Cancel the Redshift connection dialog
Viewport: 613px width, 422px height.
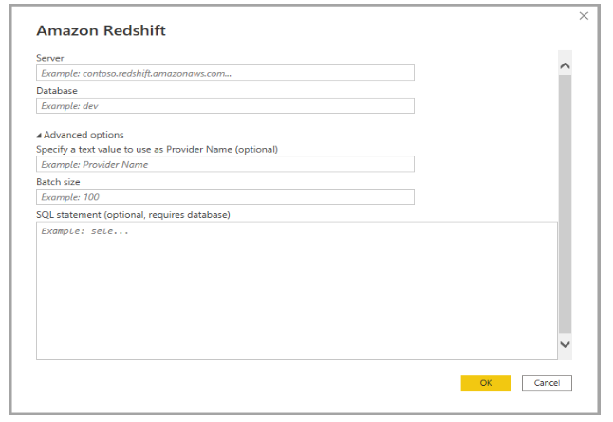547,383
